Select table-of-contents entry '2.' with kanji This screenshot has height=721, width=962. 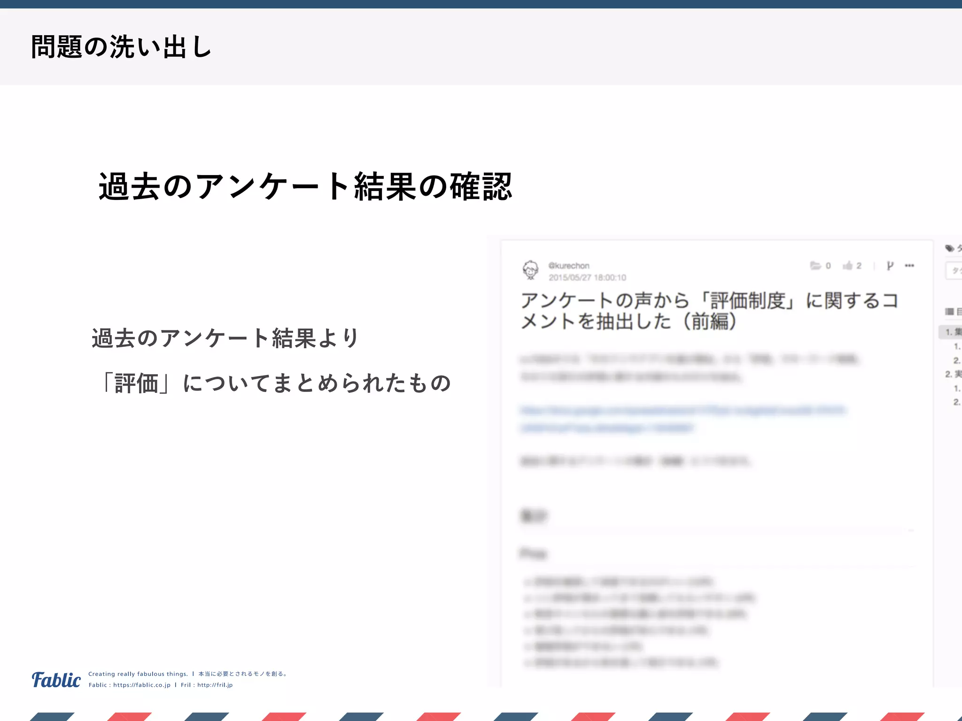coord(954,374)
